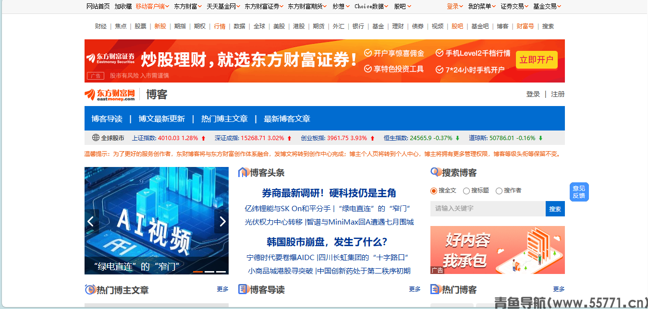Click the 热门博客 section icon
The width and height of the screenshot is (648, 309).
pyautogui.click(x=435, y=289)
